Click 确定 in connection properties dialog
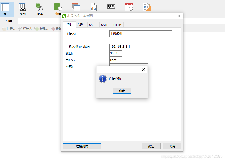225x161 pixels. (151, 146)
